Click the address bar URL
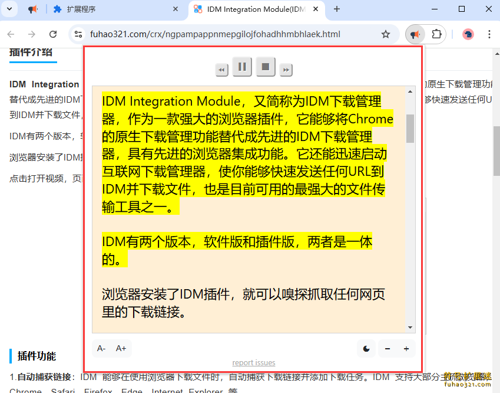The width and height of the screenshot is (500, 393). 215,34
